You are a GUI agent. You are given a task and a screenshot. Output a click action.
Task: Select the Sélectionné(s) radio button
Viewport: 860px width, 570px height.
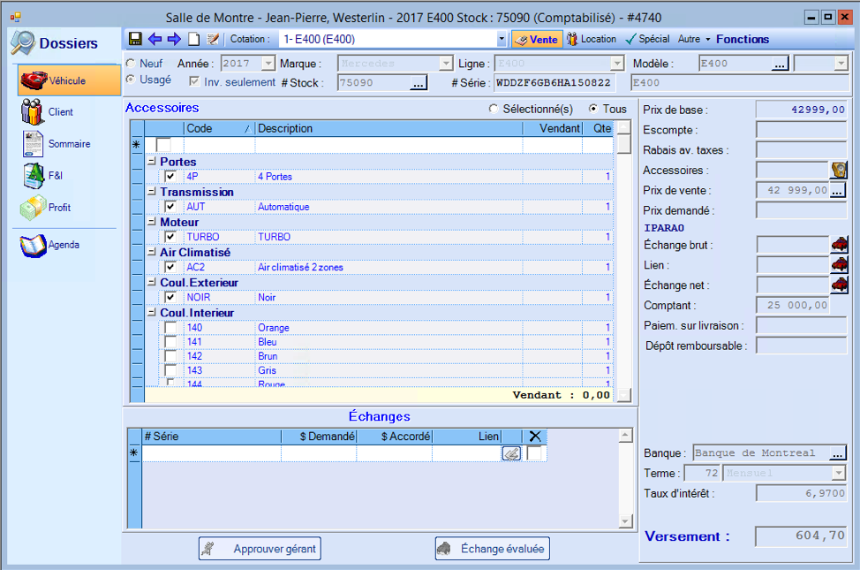tap(493, 109)
